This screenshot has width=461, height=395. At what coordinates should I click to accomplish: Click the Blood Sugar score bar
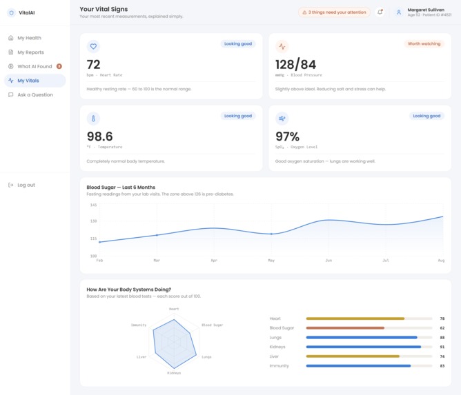tap(369, 328)
